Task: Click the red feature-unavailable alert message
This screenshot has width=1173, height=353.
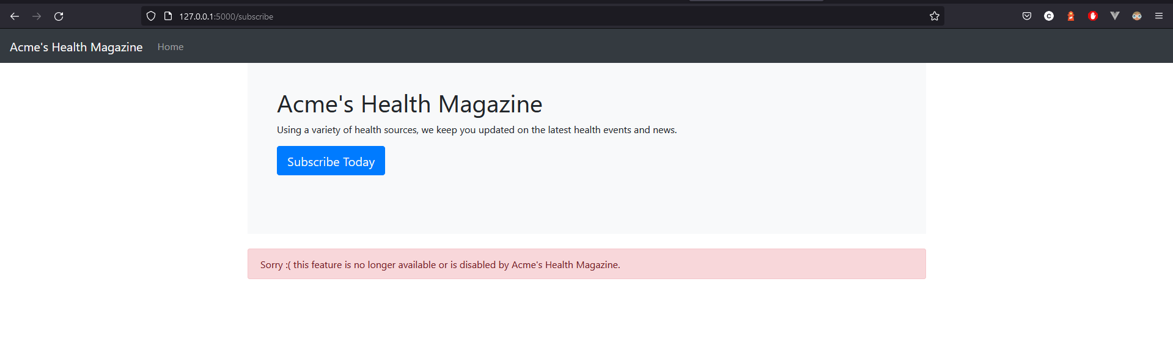Action: coord(440,264)
